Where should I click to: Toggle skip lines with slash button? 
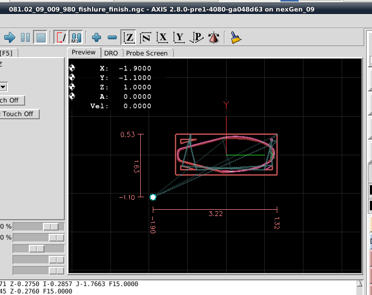point(61,37)
